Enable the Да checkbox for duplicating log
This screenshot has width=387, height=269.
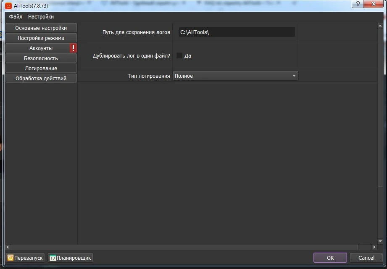point(179,55)
